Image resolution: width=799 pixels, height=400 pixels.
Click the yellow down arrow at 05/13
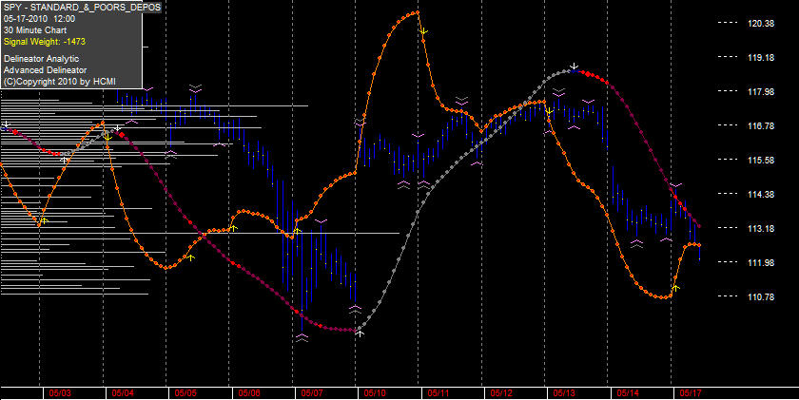click(x=549, y=111)
